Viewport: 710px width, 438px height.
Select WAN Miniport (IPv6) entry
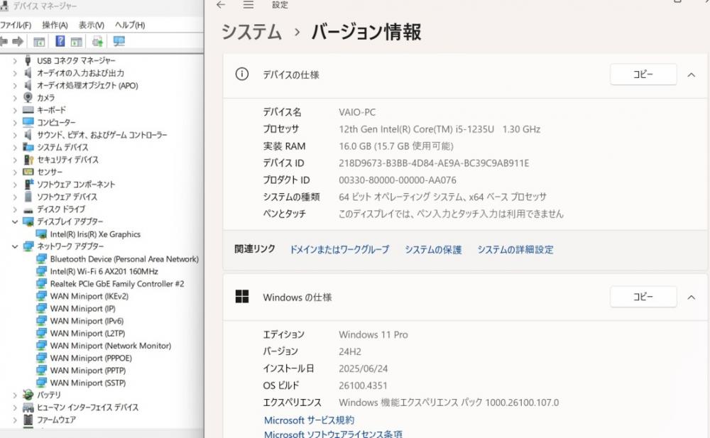click(87, 321)
